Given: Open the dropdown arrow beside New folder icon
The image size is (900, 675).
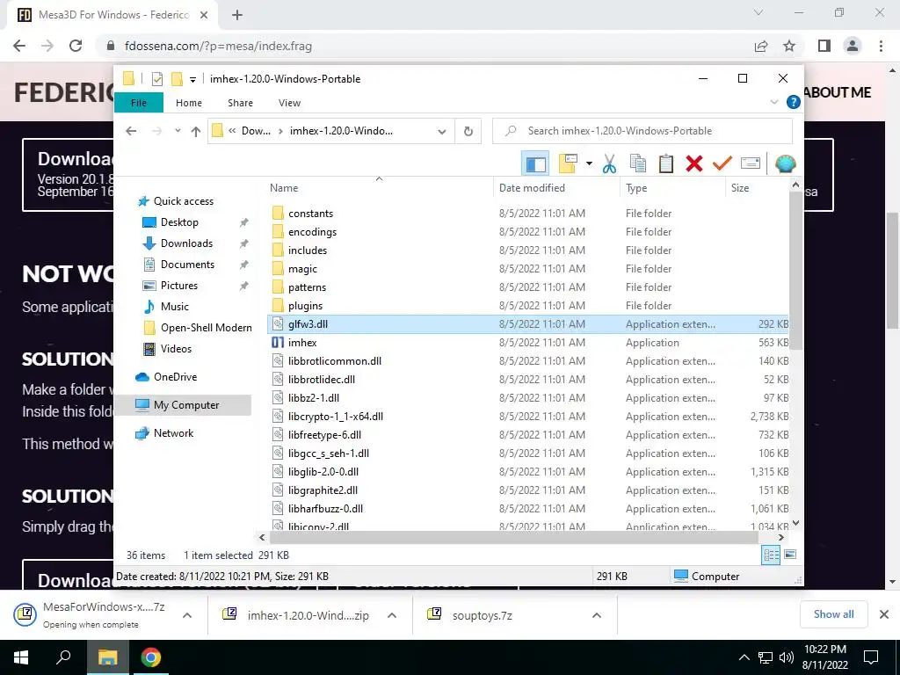Looking at the screenshot, I should tap(589, 163).
